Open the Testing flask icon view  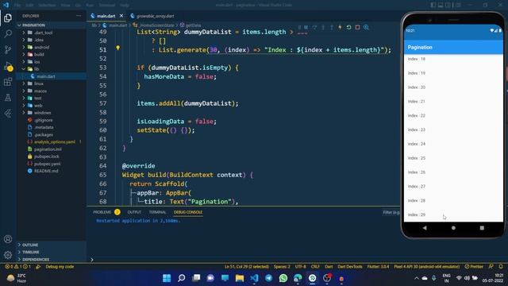[8, 97]
